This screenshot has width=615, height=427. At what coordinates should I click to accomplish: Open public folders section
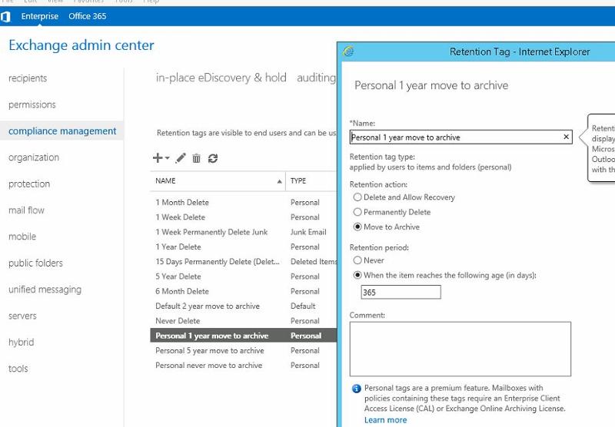tap(35, 263)
